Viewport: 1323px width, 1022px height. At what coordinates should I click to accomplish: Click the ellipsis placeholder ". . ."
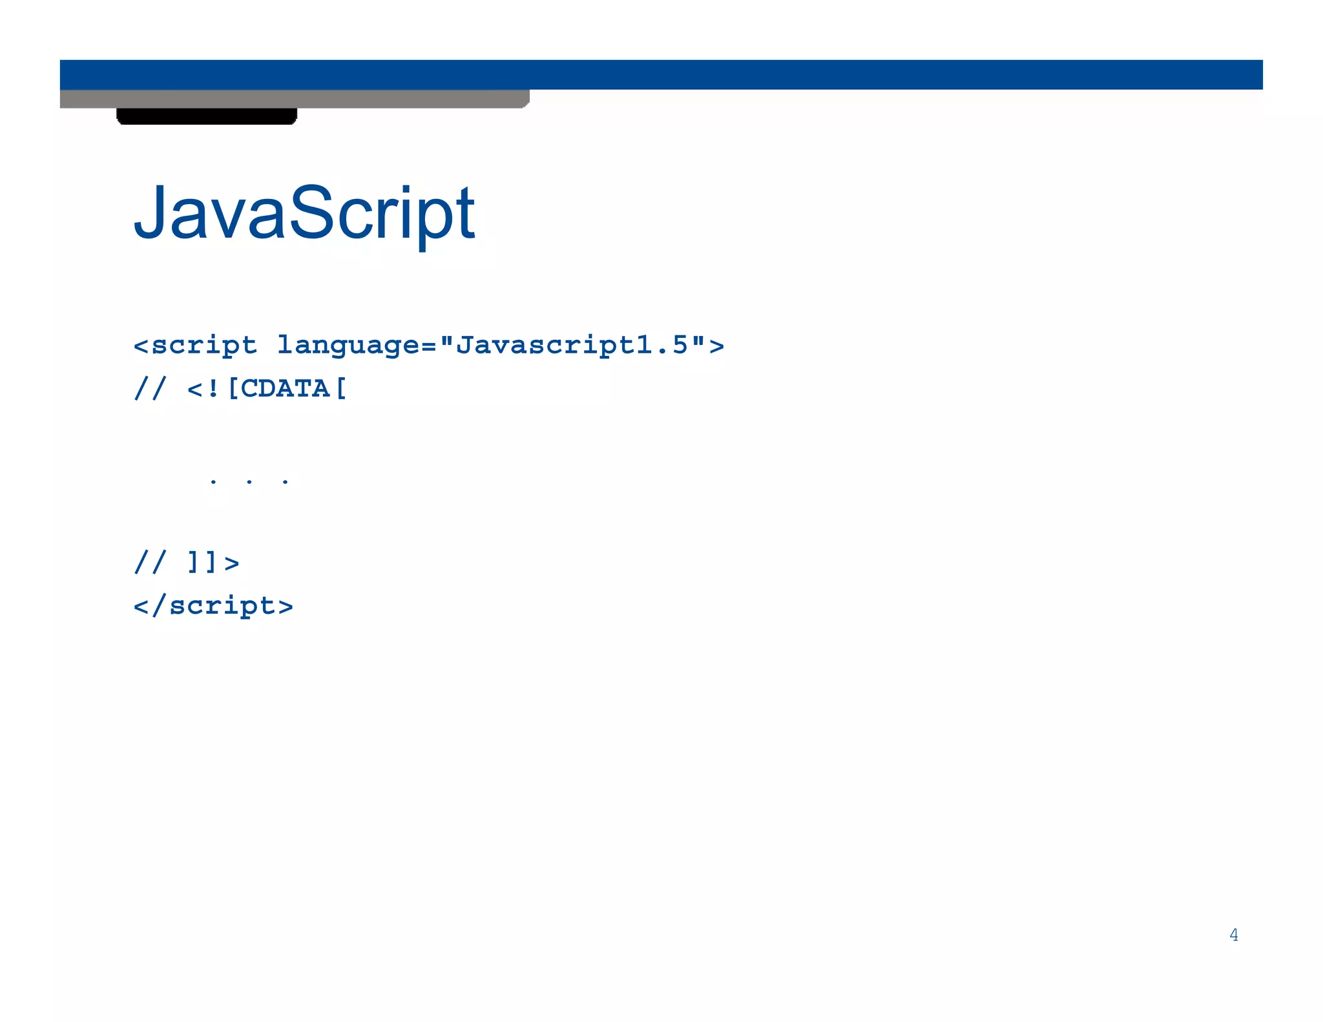coord(249,481)
